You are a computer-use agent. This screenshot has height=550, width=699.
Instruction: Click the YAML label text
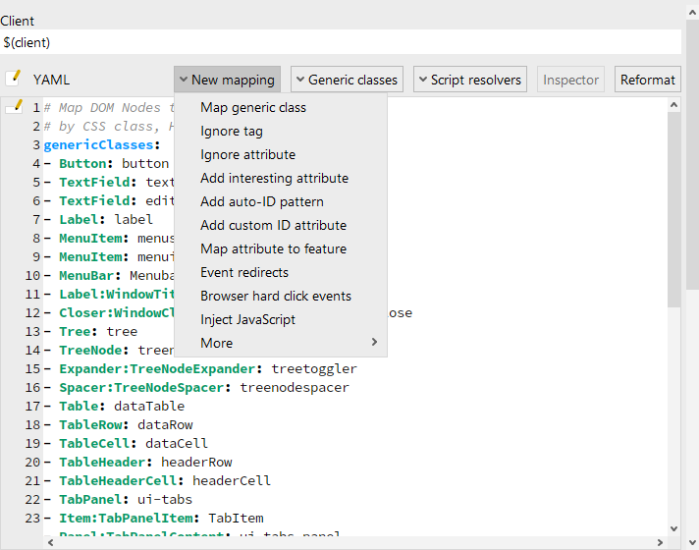click(x=51, y=80)
